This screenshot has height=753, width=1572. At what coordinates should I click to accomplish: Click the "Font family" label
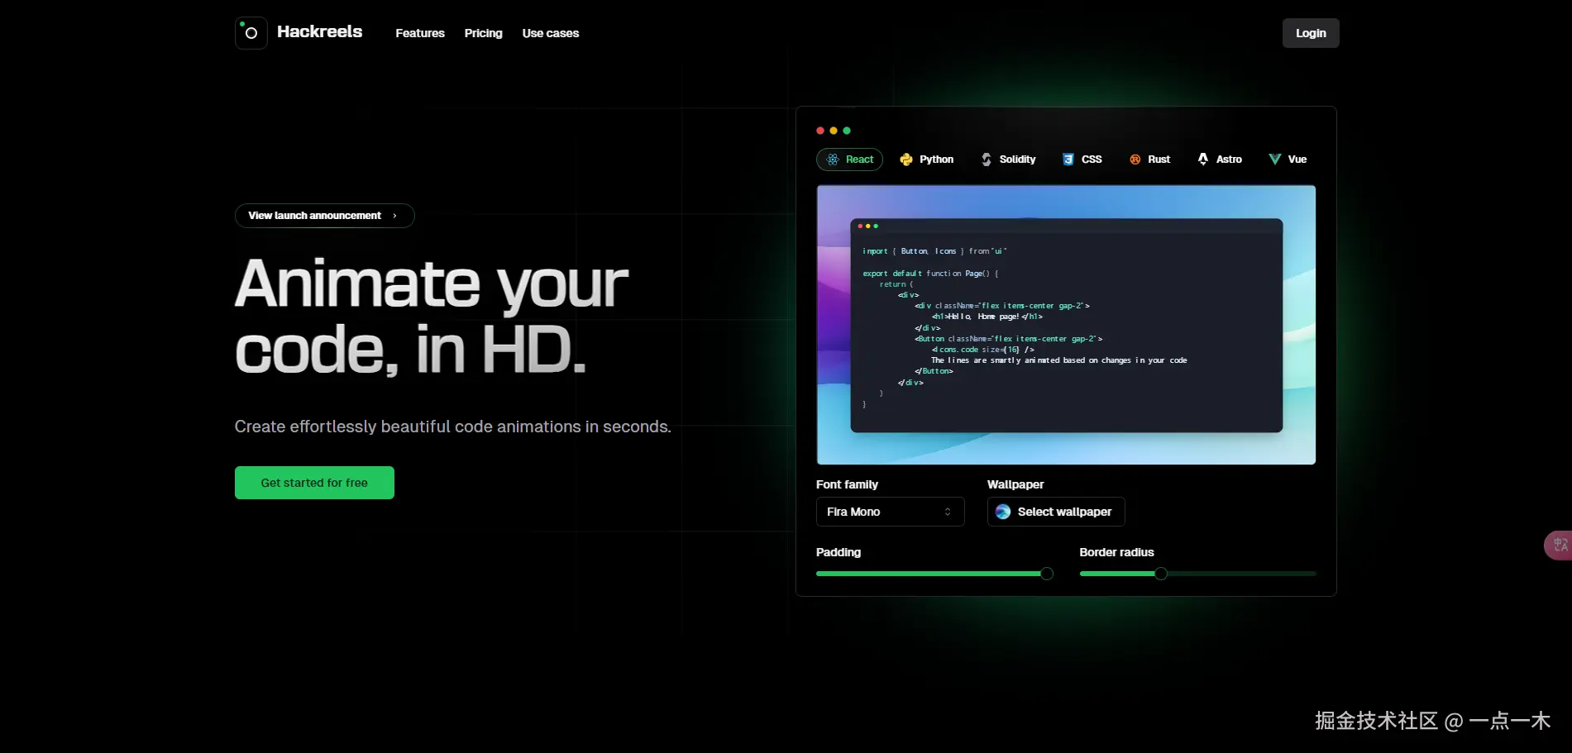847,484
